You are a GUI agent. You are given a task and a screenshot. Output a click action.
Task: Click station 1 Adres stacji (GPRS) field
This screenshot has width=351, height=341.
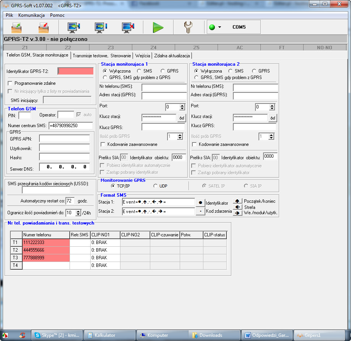coord(164,96)
